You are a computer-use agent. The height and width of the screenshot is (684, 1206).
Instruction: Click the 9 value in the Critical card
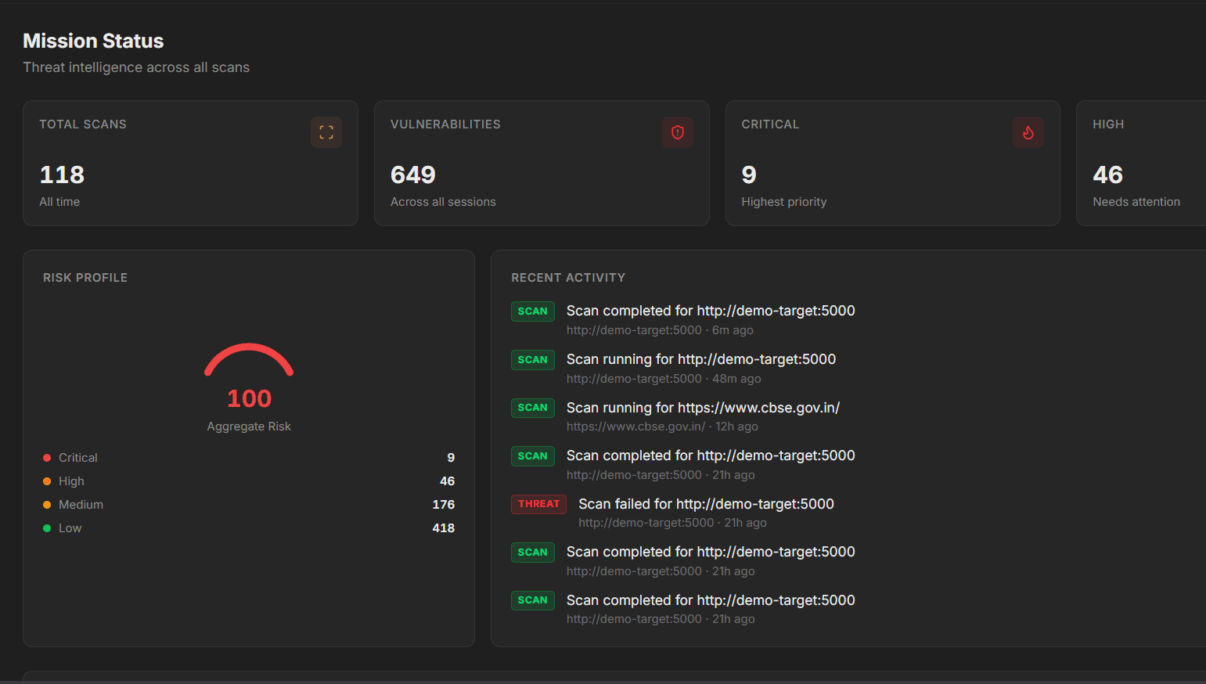coord(749,175)
